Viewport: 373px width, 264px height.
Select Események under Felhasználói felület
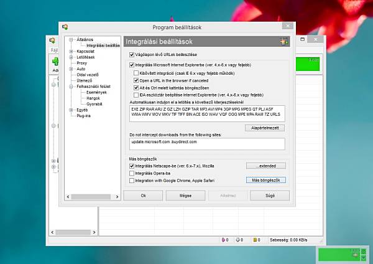click(96, 92)
